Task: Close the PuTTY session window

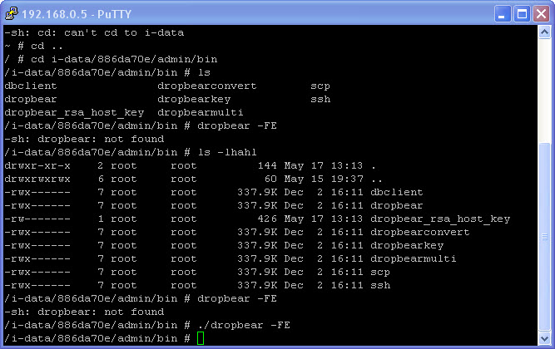Action: (541, 14)
